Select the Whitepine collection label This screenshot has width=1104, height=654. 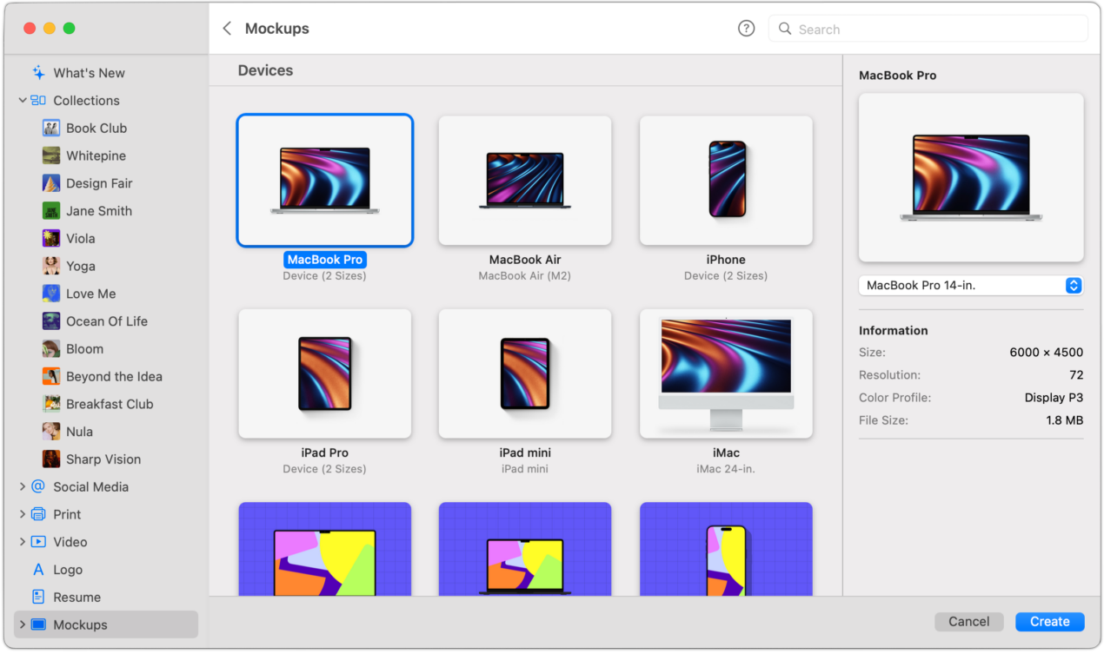coord(96,156)
